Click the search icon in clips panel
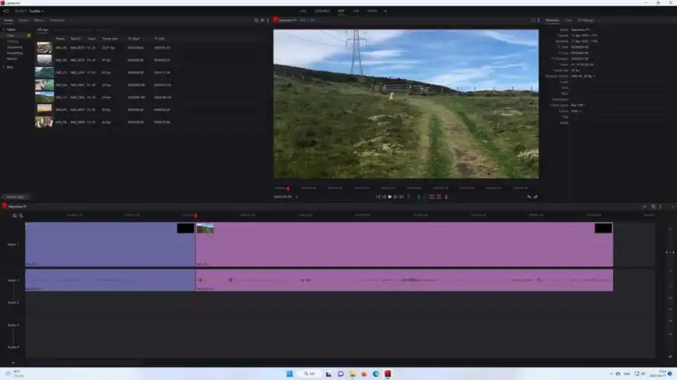Image resolution: width=677 pixels, height=380 pixels. point(256,20)
